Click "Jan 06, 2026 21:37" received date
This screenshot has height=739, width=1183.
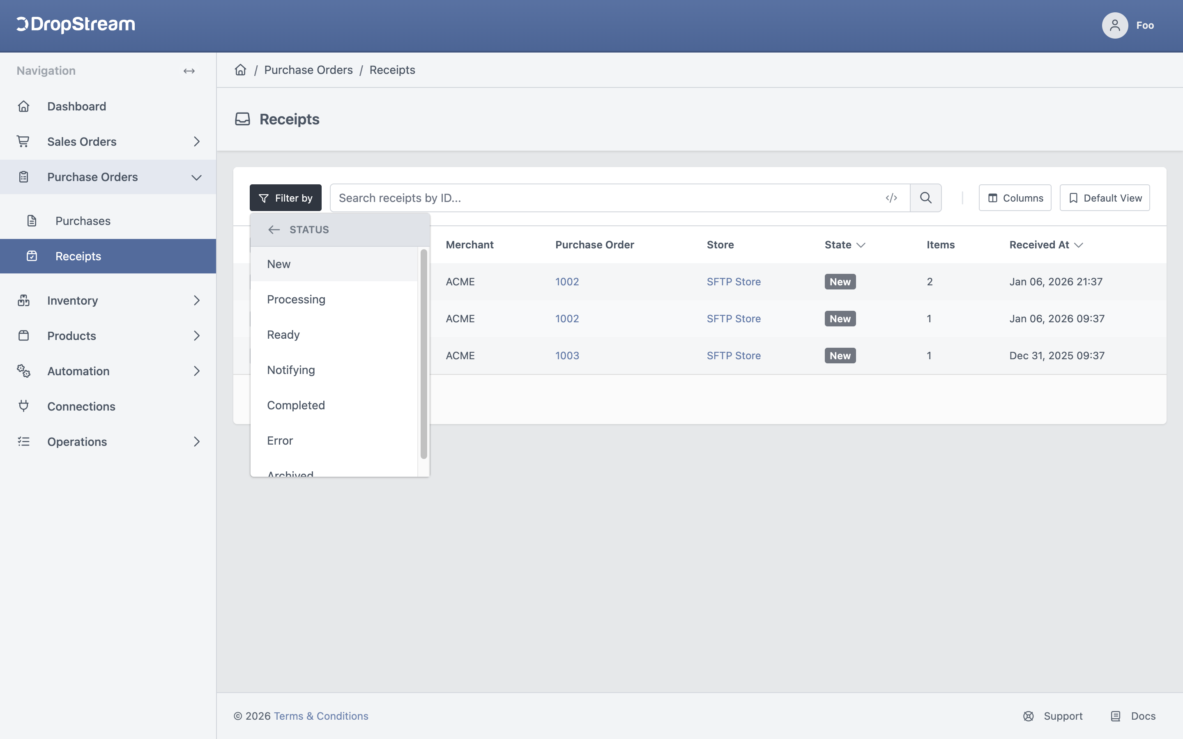(1056, 282)
